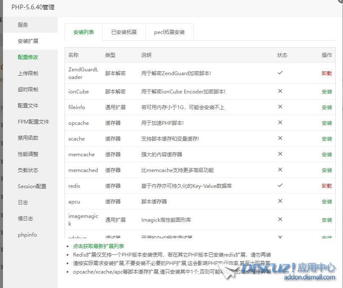The image size is (343, 288).
Task: Click 说明 column header
Action: click(x=146, y=55)
